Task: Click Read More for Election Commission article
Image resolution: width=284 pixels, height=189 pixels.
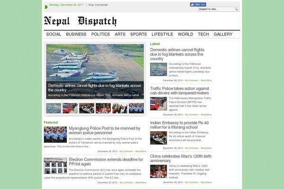Action: pos(141,182)
